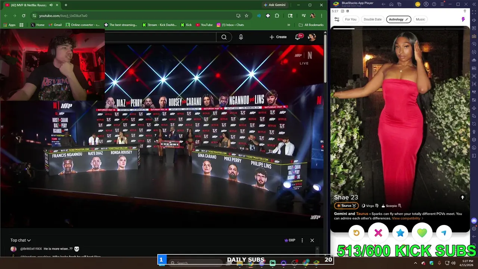478x269 pixels.
Task: Expand the Top chat dropdown
Action: click(21, 240)
